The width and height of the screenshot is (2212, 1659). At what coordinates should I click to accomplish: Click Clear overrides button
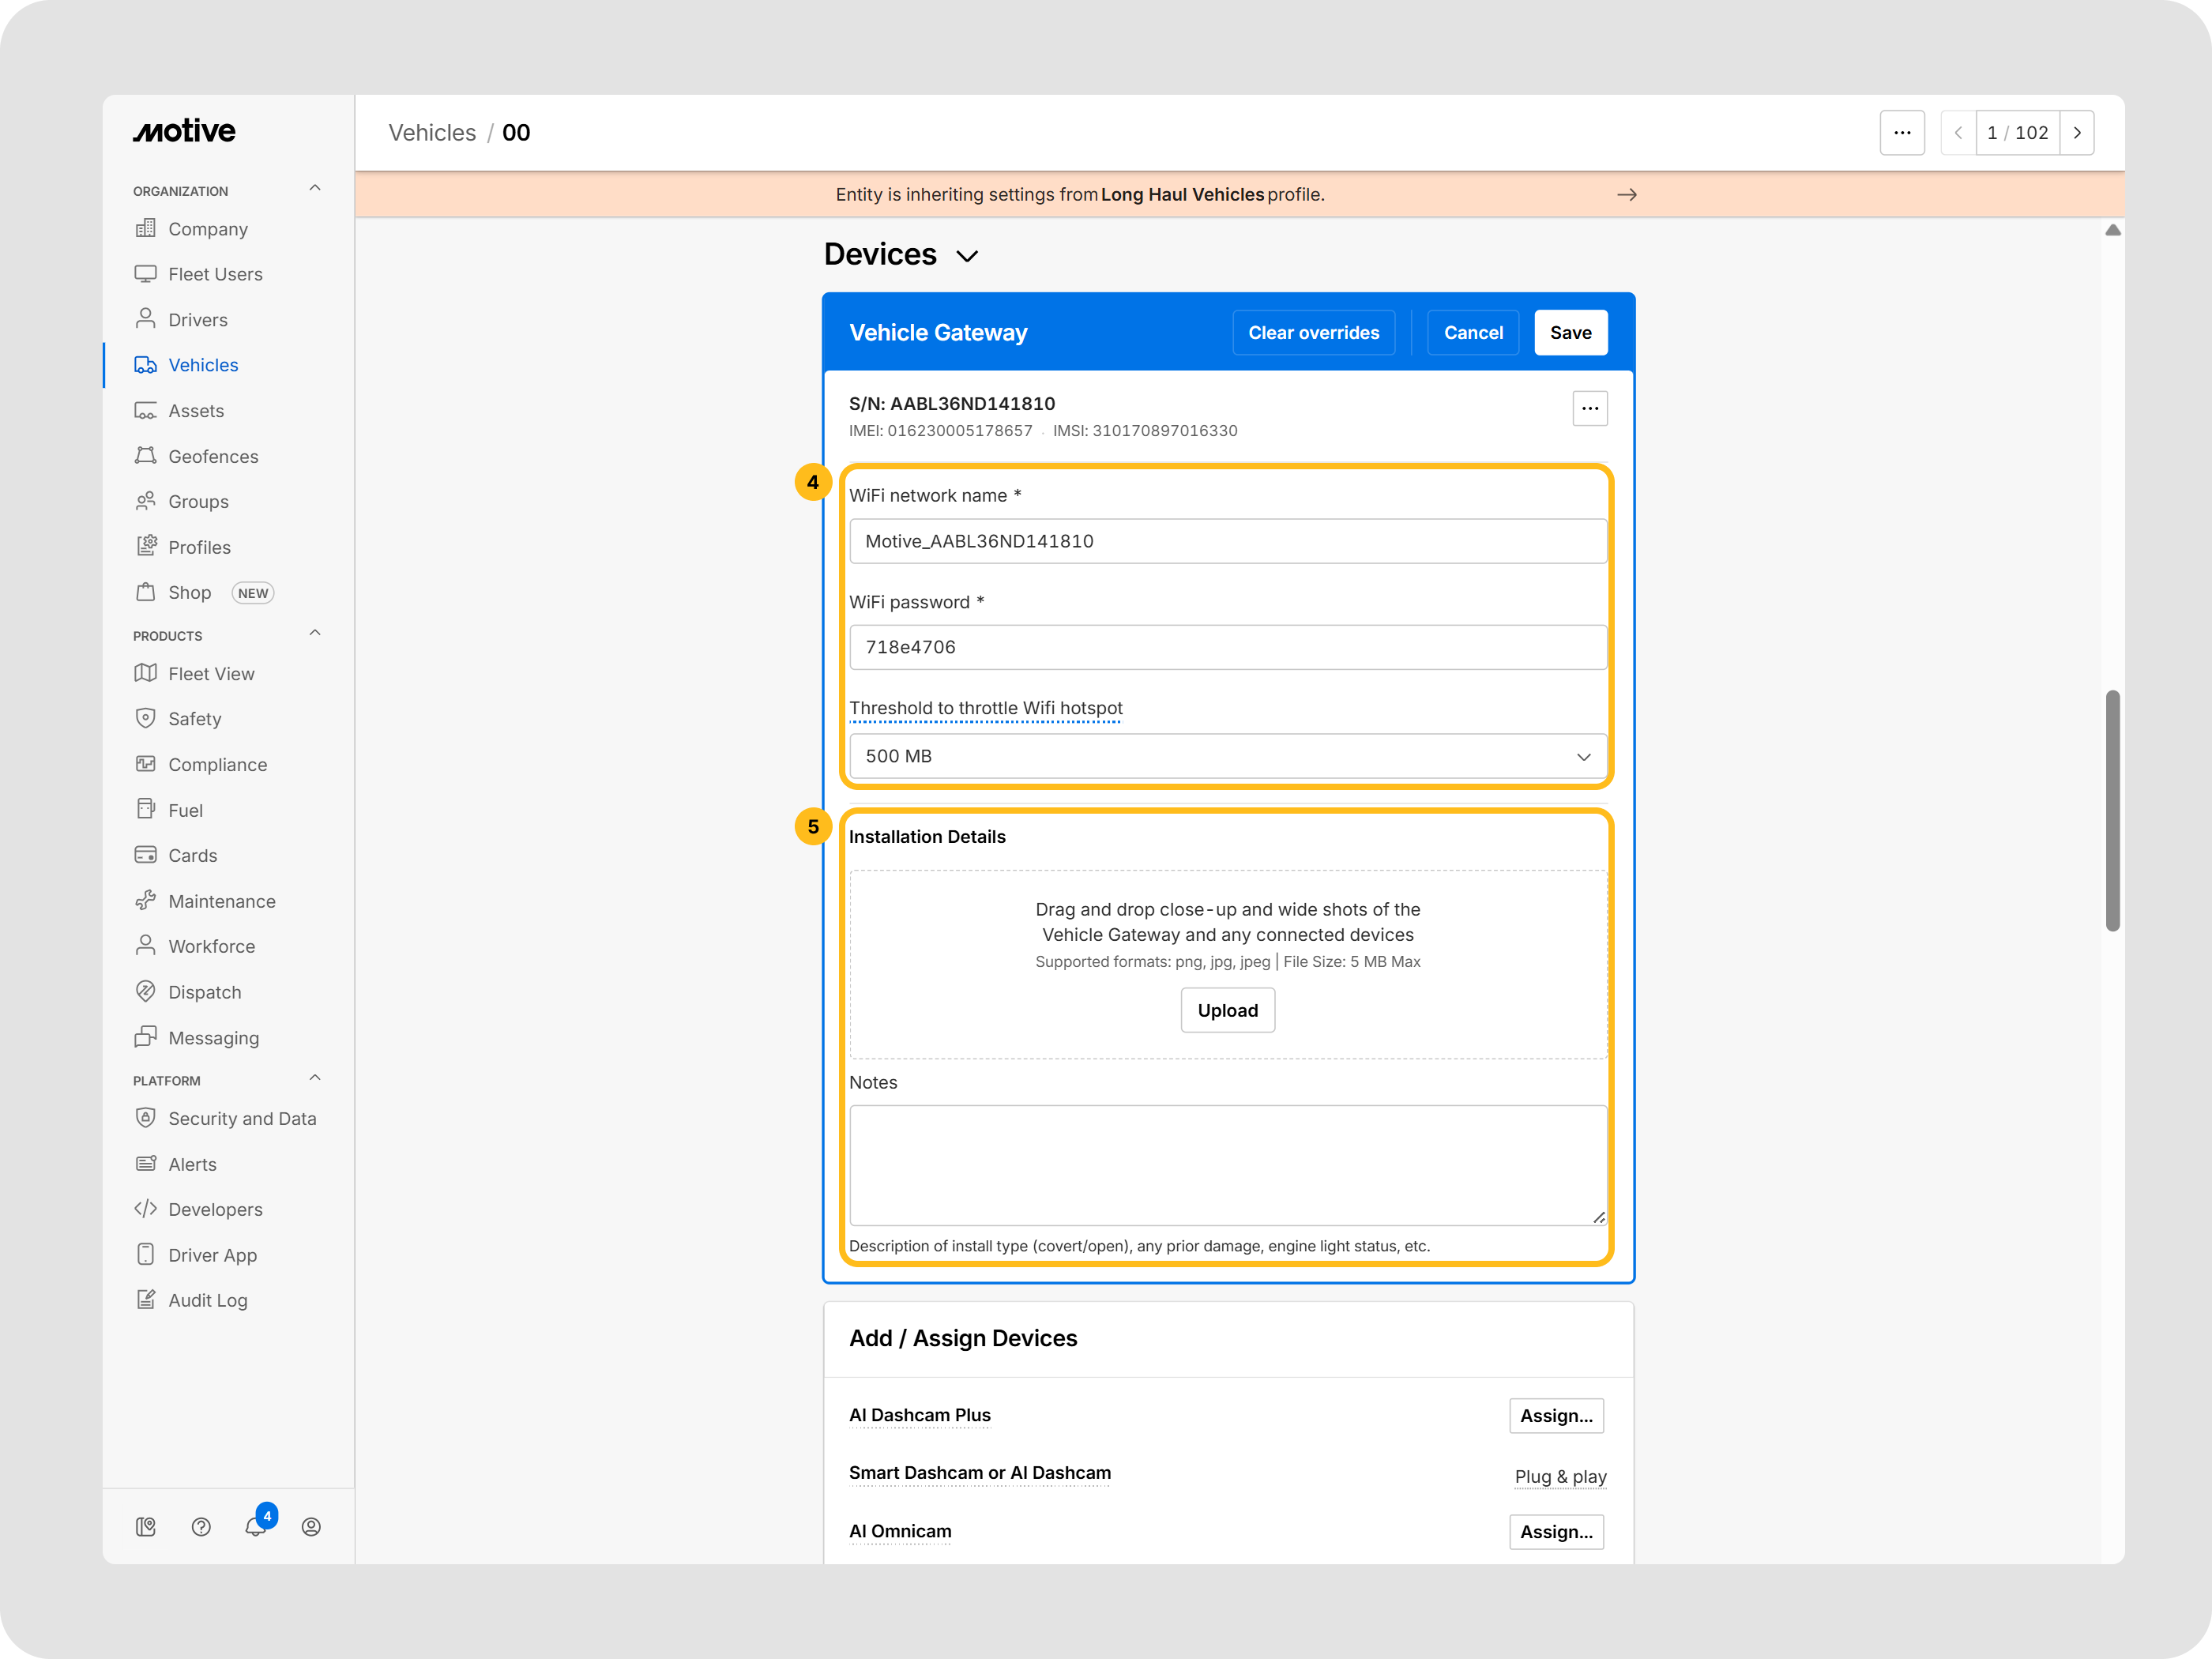(1313, 333)
